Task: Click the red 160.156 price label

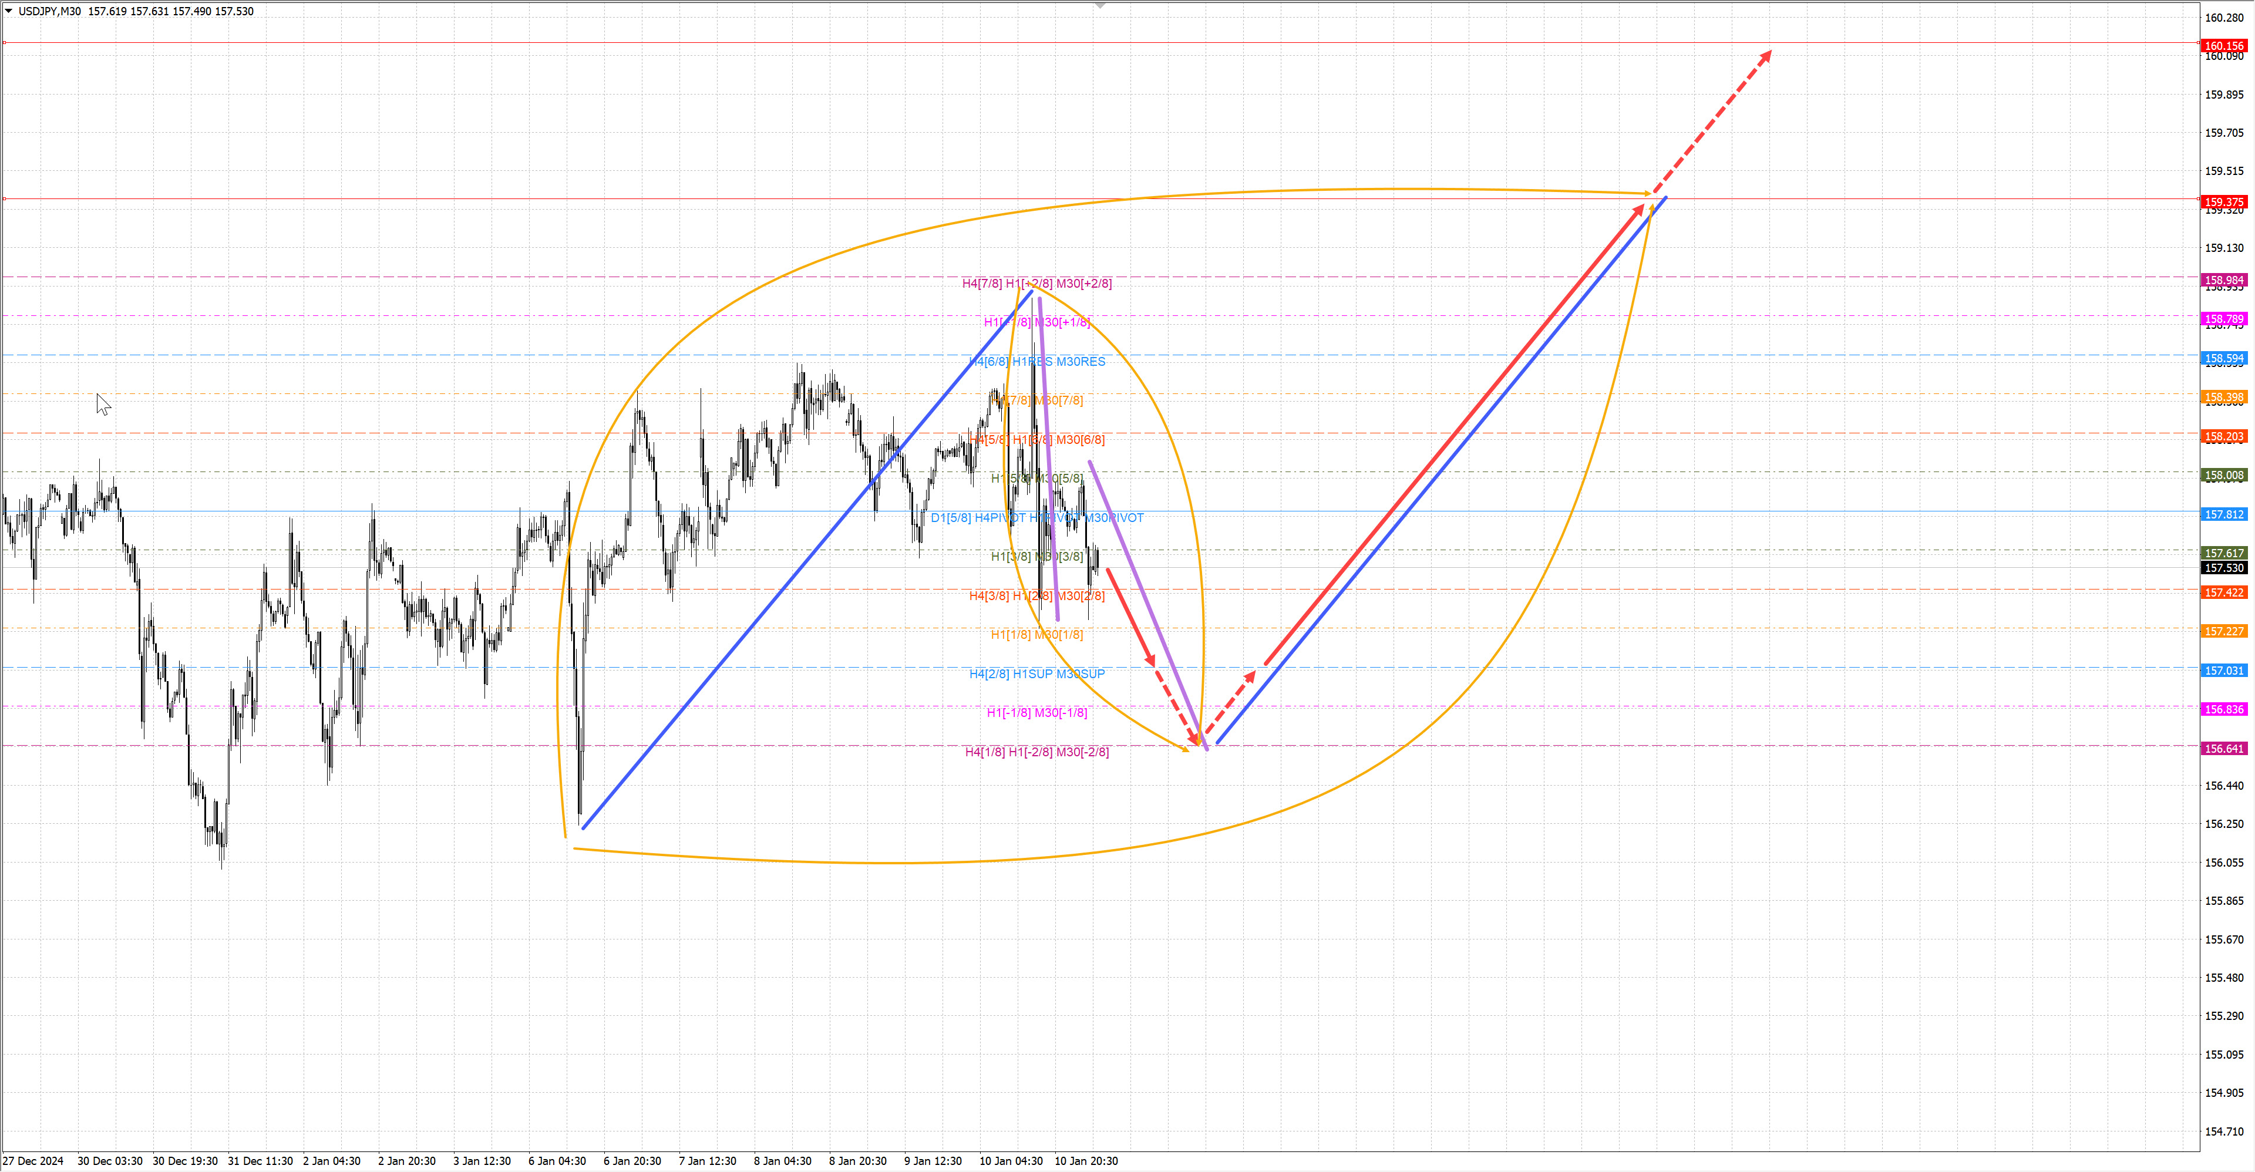Action: (x=2224, y=46)
